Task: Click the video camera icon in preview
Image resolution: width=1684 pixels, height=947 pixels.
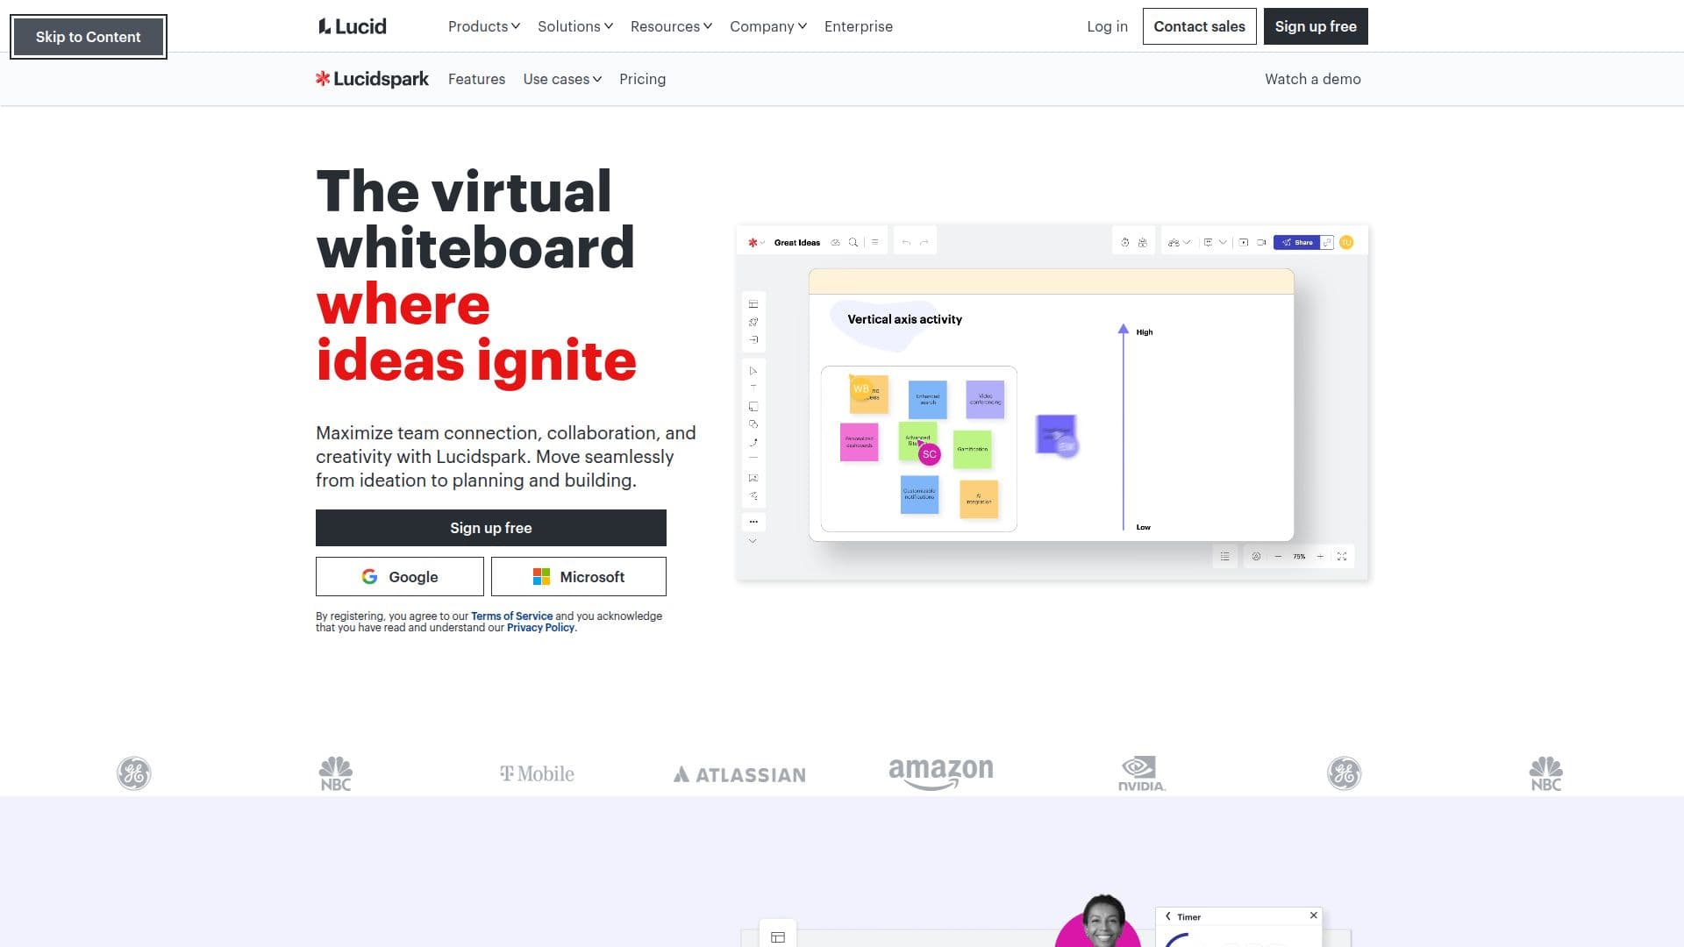Action: 1261,243
